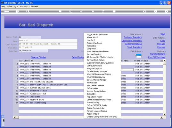Choose Sari Sari Stock Return entry
Image resolution: width=172 pixels, height=128 pixels.
(95, 60)
